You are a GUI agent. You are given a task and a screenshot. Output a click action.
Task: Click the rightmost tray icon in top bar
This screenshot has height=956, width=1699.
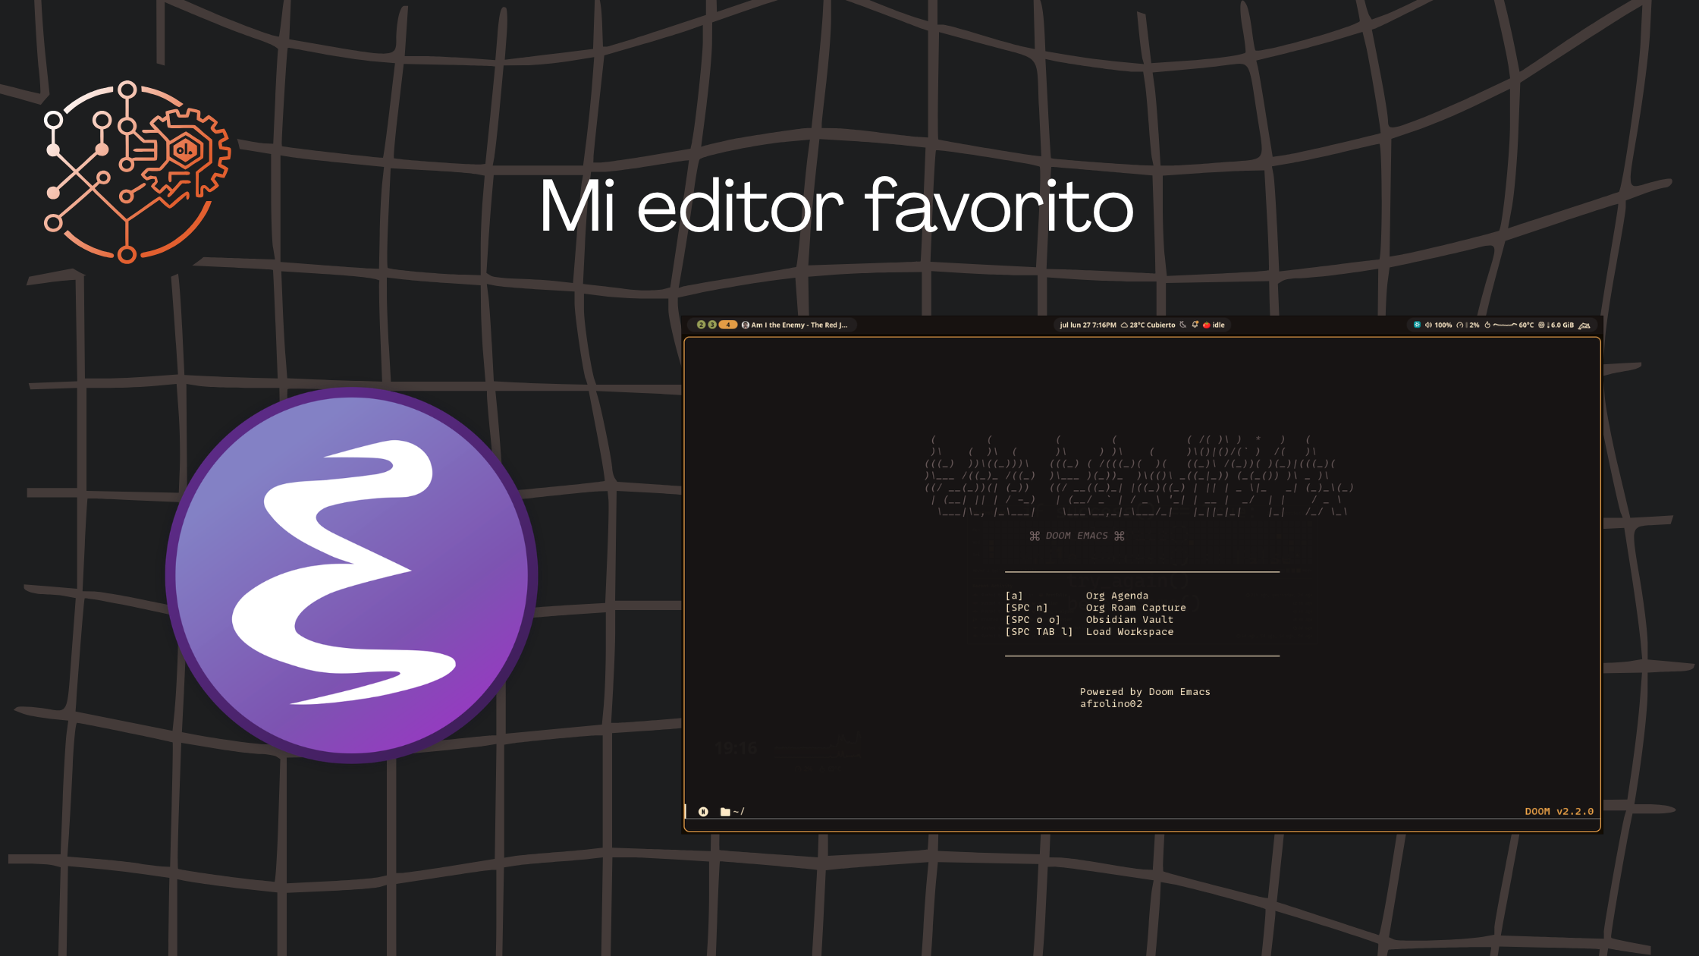pos(1584,325)
